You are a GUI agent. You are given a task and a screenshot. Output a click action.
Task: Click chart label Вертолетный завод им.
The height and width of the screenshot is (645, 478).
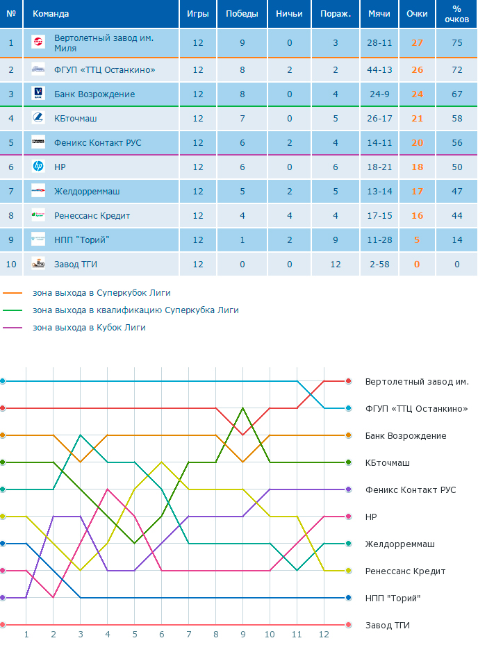click(417, 382)
